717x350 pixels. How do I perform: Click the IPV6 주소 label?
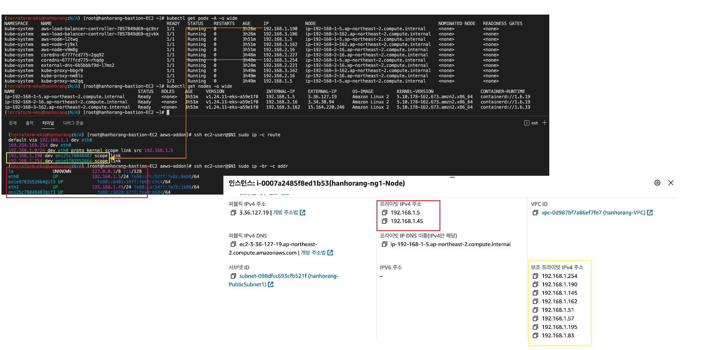tap(391, 267)
